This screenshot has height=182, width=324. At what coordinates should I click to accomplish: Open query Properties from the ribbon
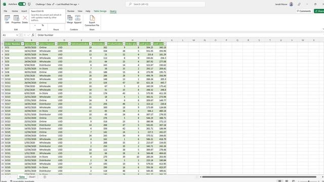[x=16, y=19]
